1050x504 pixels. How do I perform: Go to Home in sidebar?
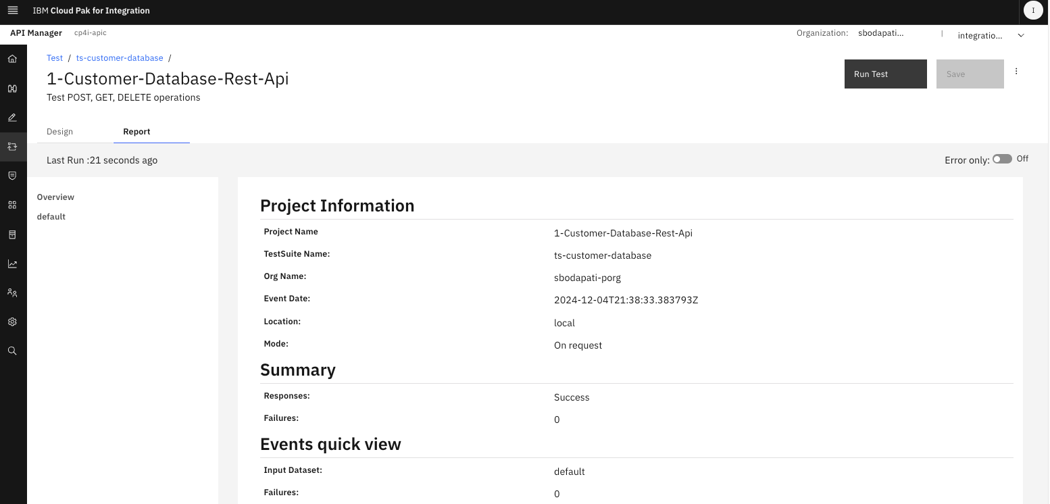[x=12, y=59]
